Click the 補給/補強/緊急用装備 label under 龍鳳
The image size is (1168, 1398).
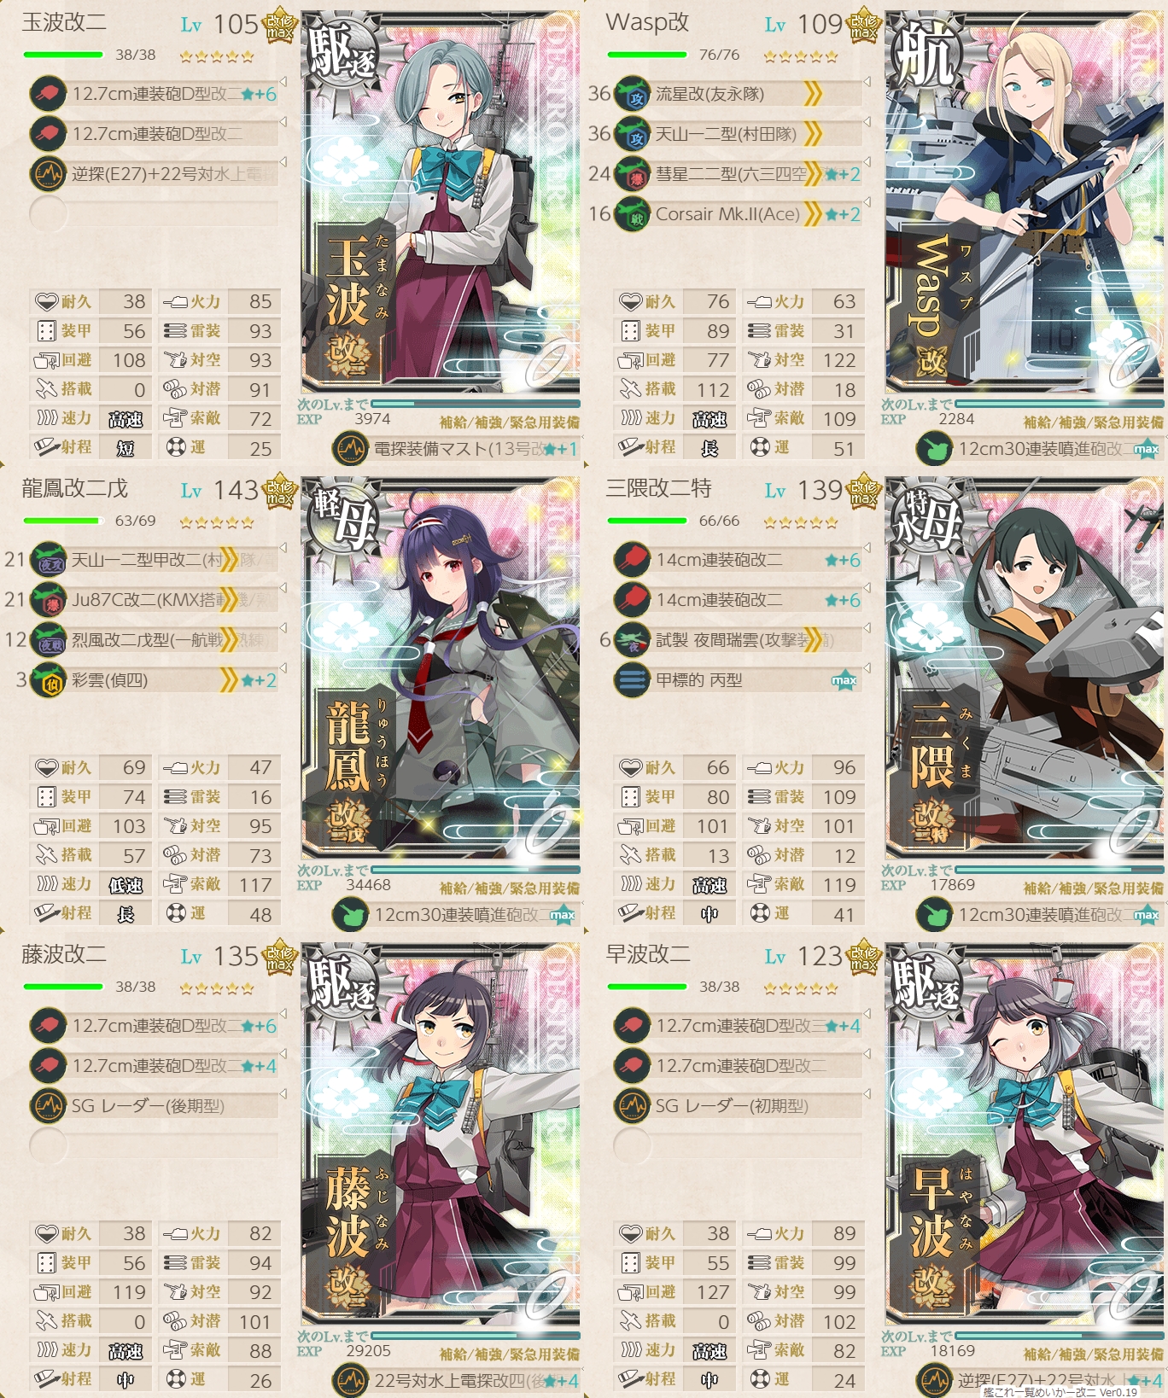[509, 888]
